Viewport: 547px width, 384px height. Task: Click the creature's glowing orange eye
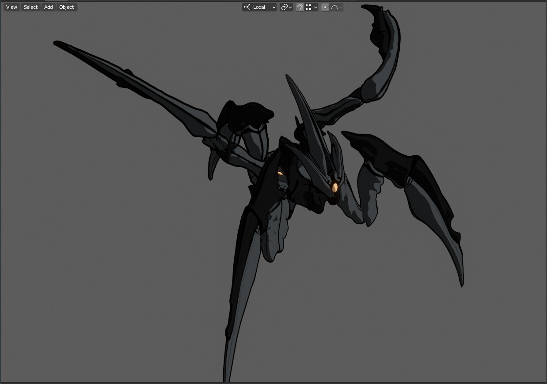pos(335,187)
